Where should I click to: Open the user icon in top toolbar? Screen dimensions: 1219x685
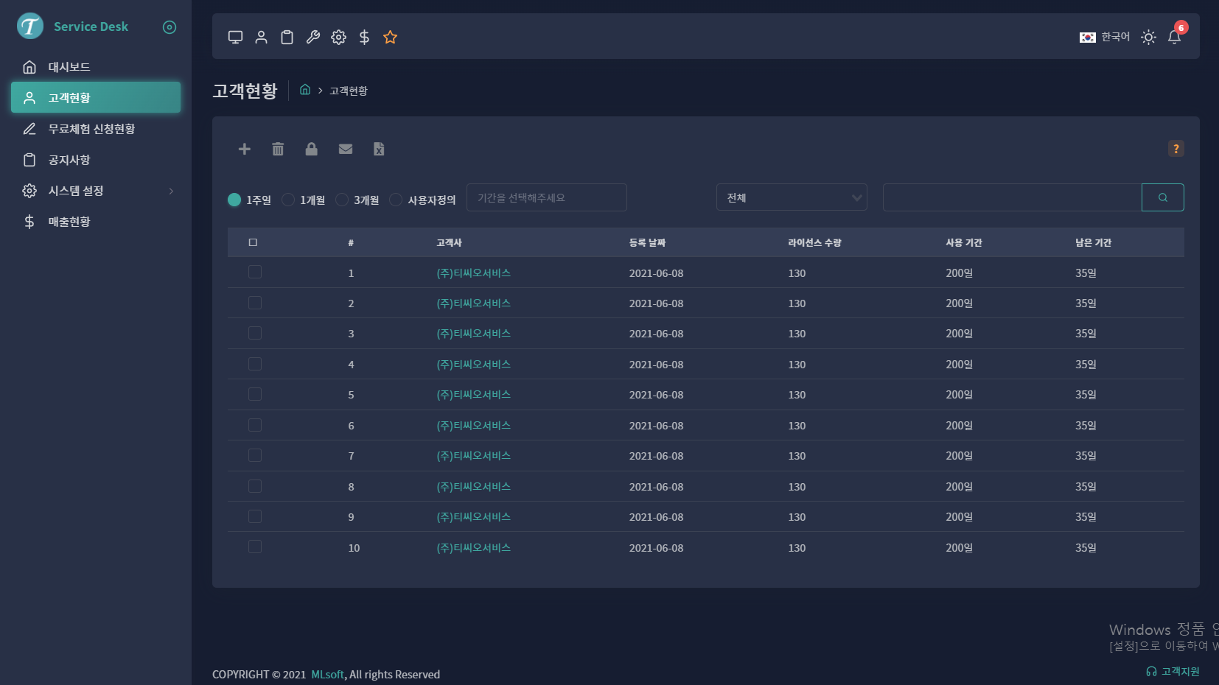(x=262, y=37)
